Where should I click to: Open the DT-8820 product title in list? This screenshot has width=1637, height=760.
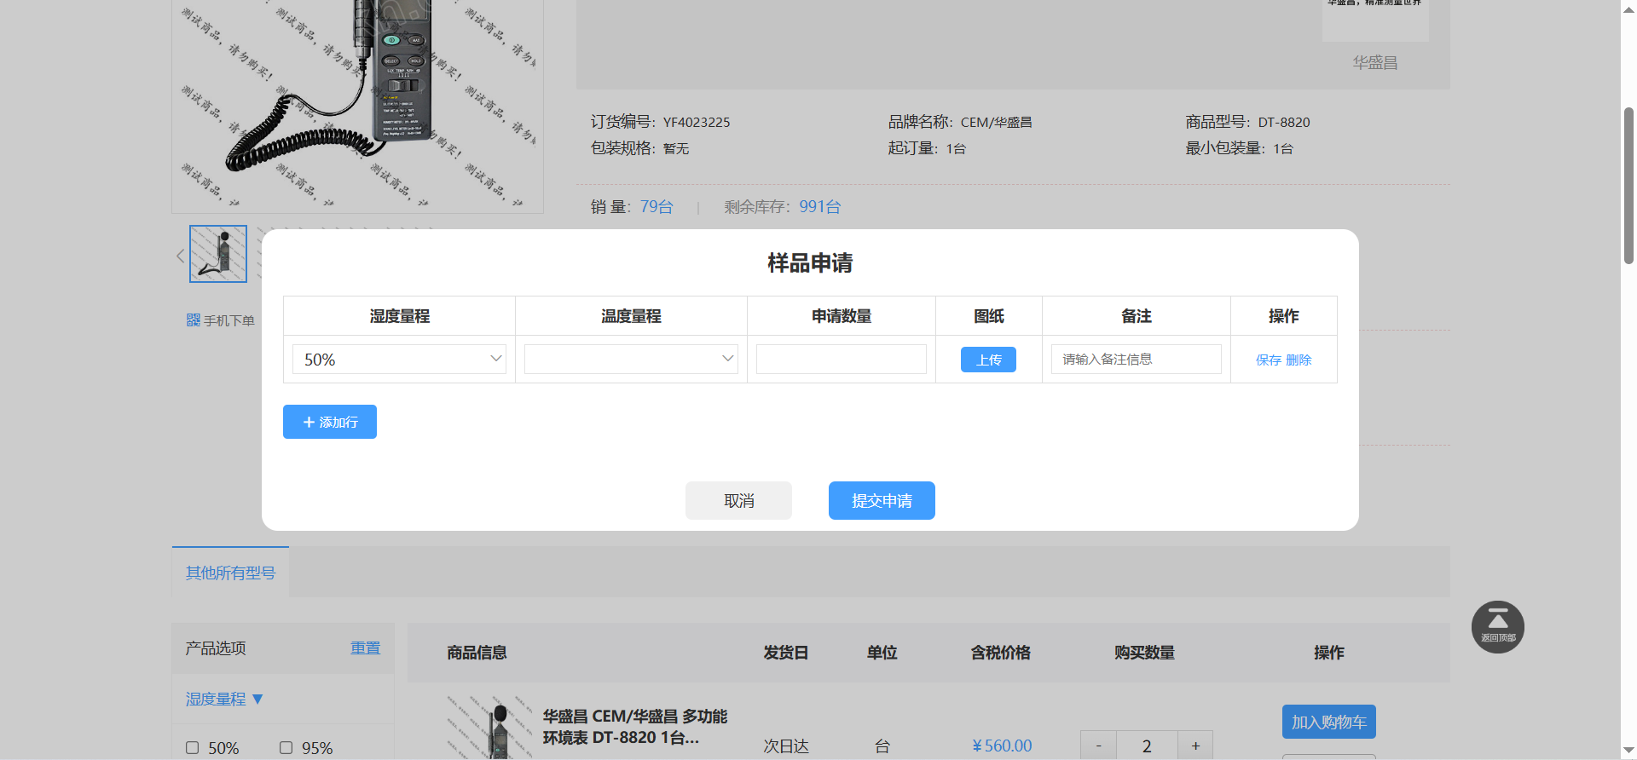634,727
